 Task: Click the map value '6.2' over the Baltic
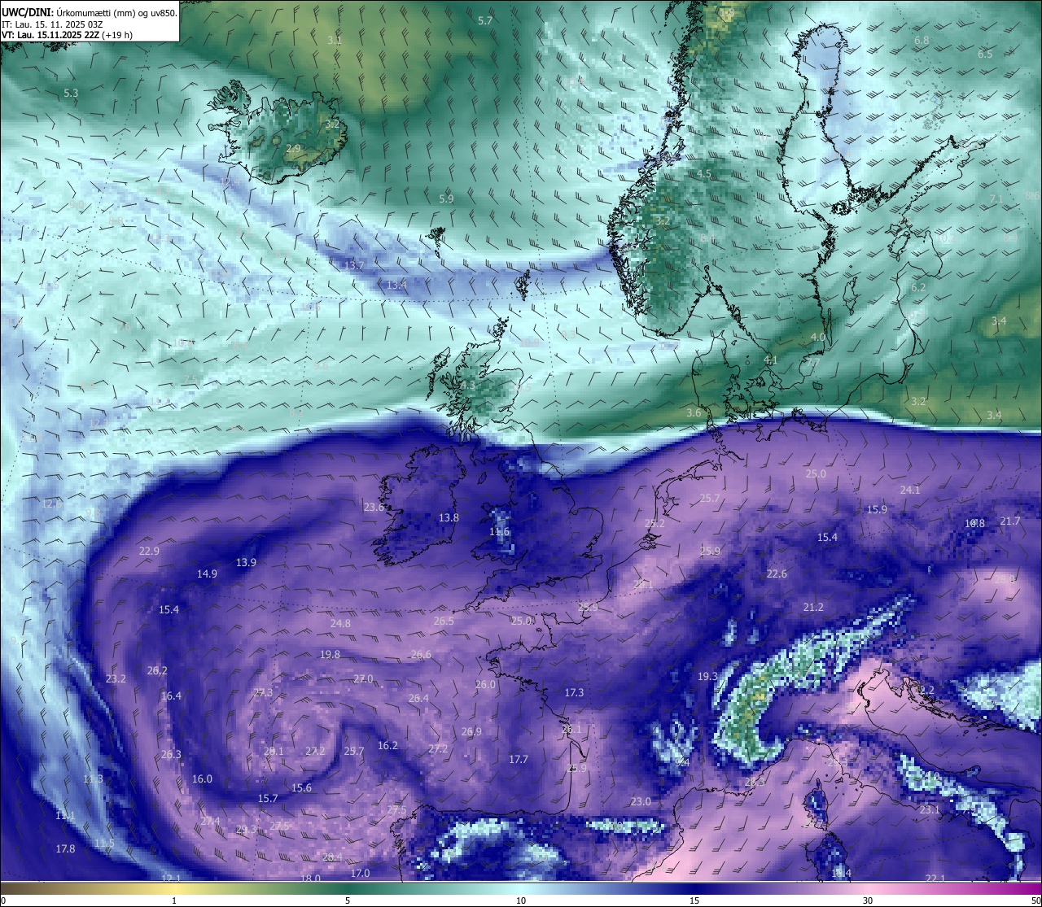point(918,287)
